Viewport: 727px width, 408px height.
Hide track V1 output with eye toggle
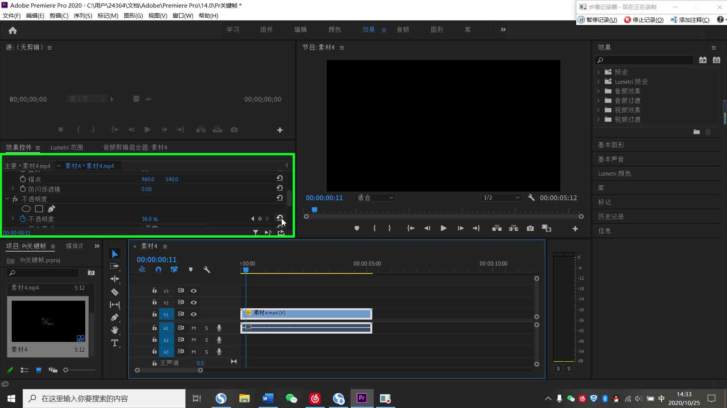(x=193, y=314)
